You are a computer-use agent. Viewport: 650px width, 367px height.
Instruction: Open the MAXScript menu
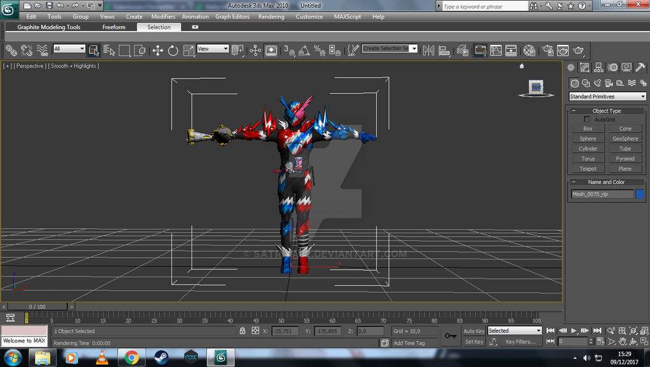(347, 16)
